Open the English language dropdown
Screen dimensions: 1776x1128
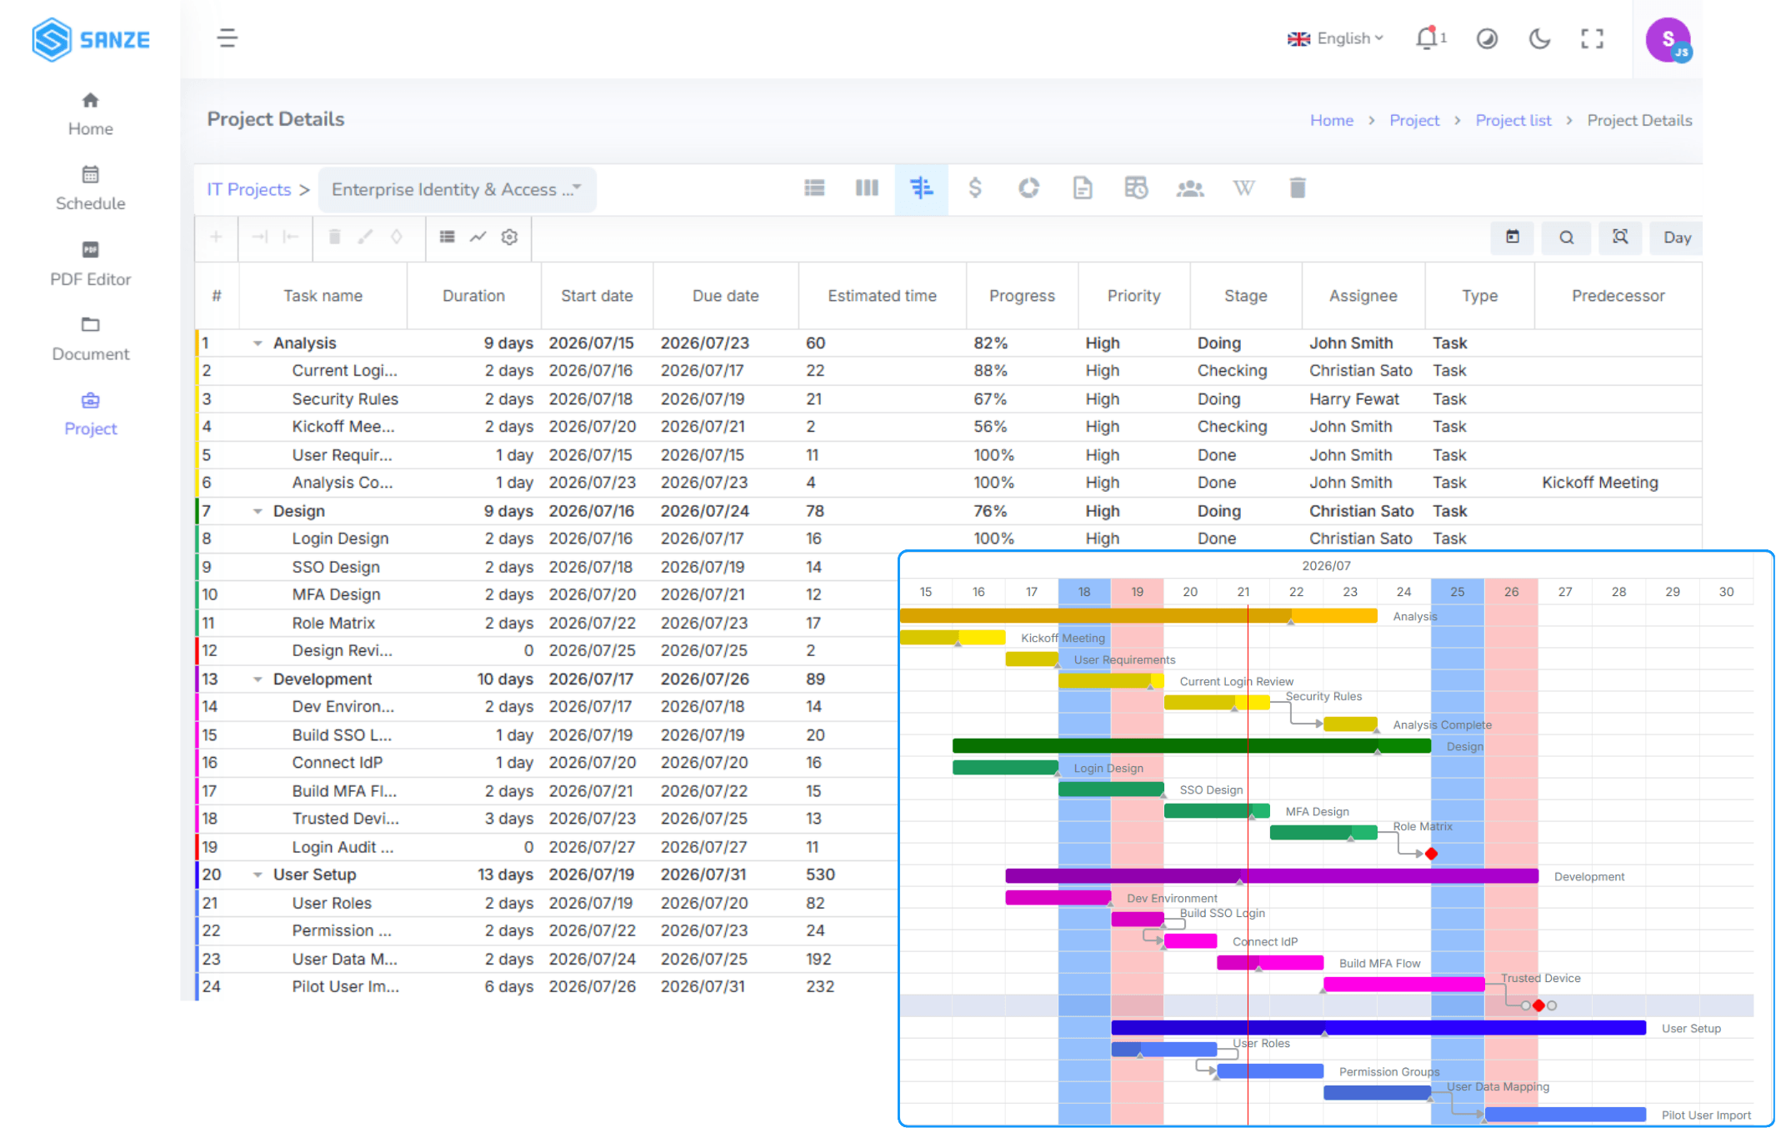tap(1335, 38)
